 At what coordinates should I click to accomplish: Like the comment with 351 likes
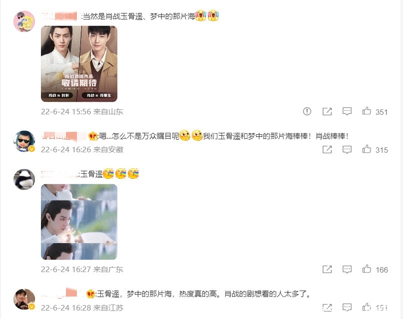click(x=367, y=111)
